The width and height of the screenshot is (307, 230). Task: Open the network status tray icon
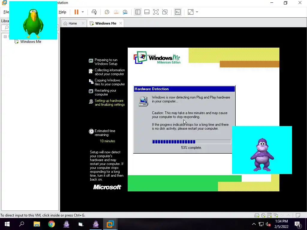tap(261, 224)
